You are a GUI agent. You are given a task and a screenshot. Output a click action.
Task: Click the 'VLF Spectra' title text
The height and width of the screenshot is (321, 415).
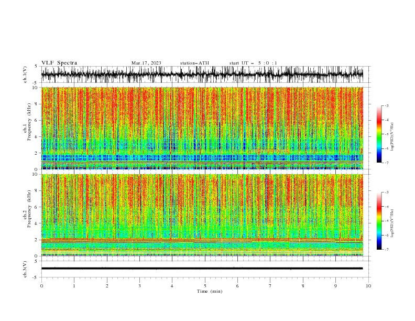click(59, 63)
